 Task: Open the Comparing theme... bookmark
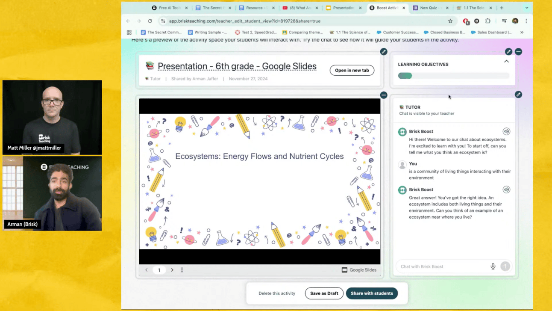(302, 32)
